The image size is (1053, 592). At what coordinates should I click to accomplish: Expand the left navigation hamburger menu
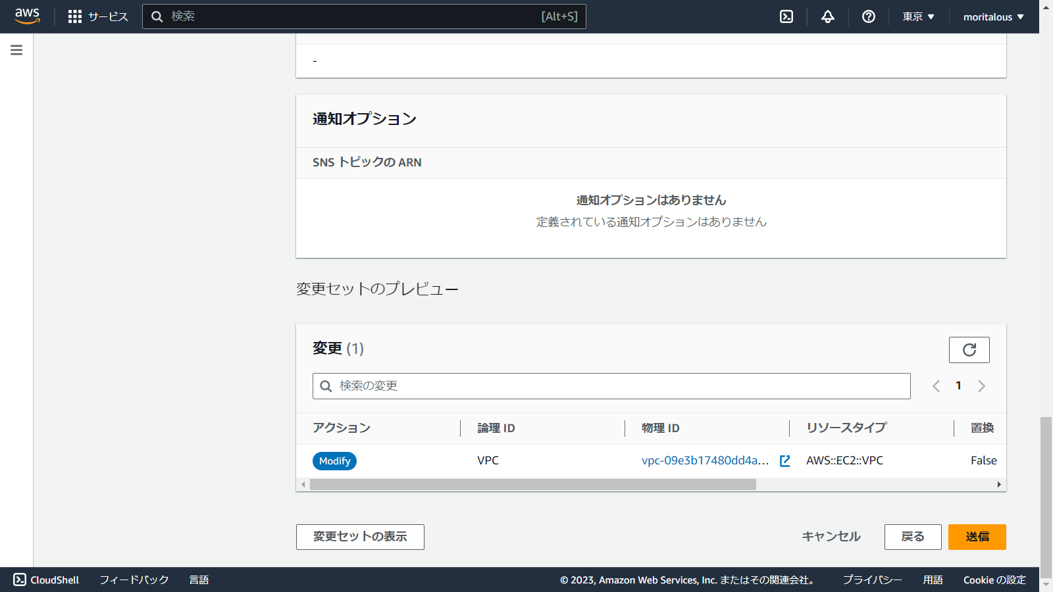(16, 49)
